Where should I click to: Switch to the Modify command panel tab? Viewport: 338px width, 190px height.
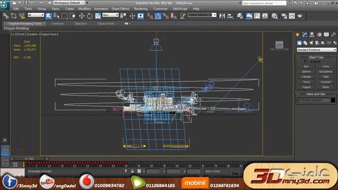click(305, 35)
